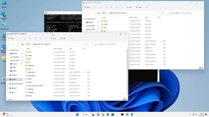Open the Sort menu in the Y: window
The image size is (209, 117).
pos(54,38)
